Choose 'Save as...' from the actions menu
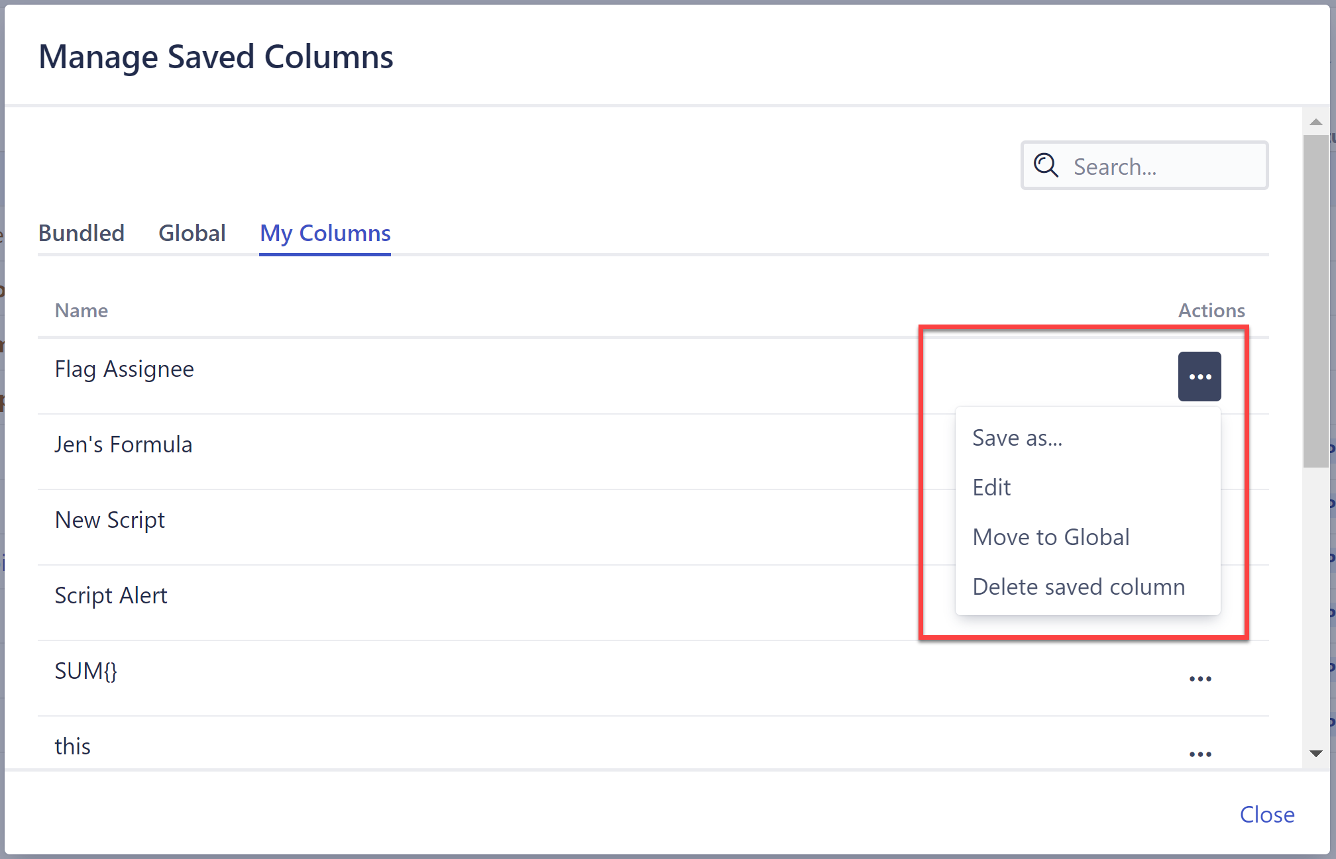Screen dimensions: 1336x859 click(x=1018, y=437)
